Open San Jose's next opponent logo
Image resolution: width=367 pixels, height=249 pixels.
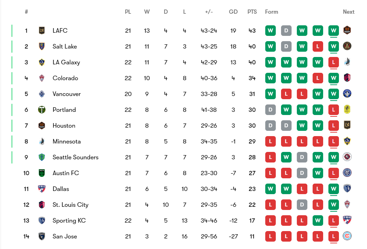tap(347, 236)
